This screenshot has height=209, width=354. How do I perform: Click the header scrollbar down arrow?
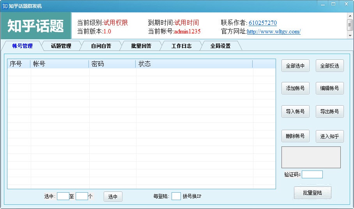coord(350,36)
